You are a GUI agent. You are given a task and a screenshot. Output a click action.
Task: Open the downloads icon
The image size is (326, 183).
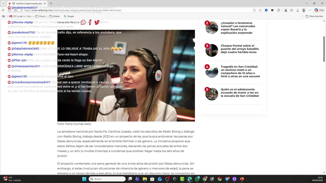click(x=297, y=10)
